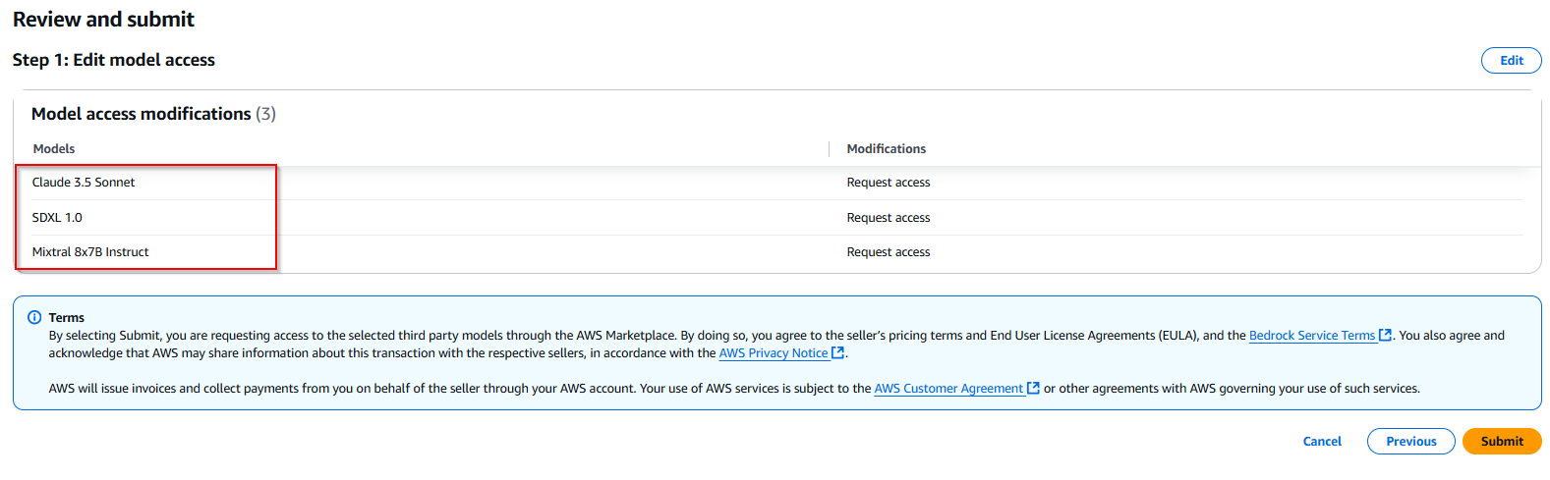Viewport: 1550px width, 480px height.
Task: Click Request access for Mixtral 8x7B Instruct
Action: point(888,252)
